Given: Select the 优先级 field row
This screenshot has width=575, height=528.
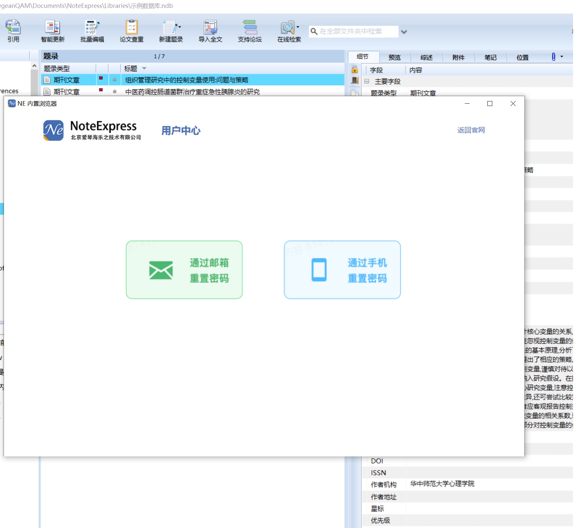Looking at the screenshot, I should (467, 520).
